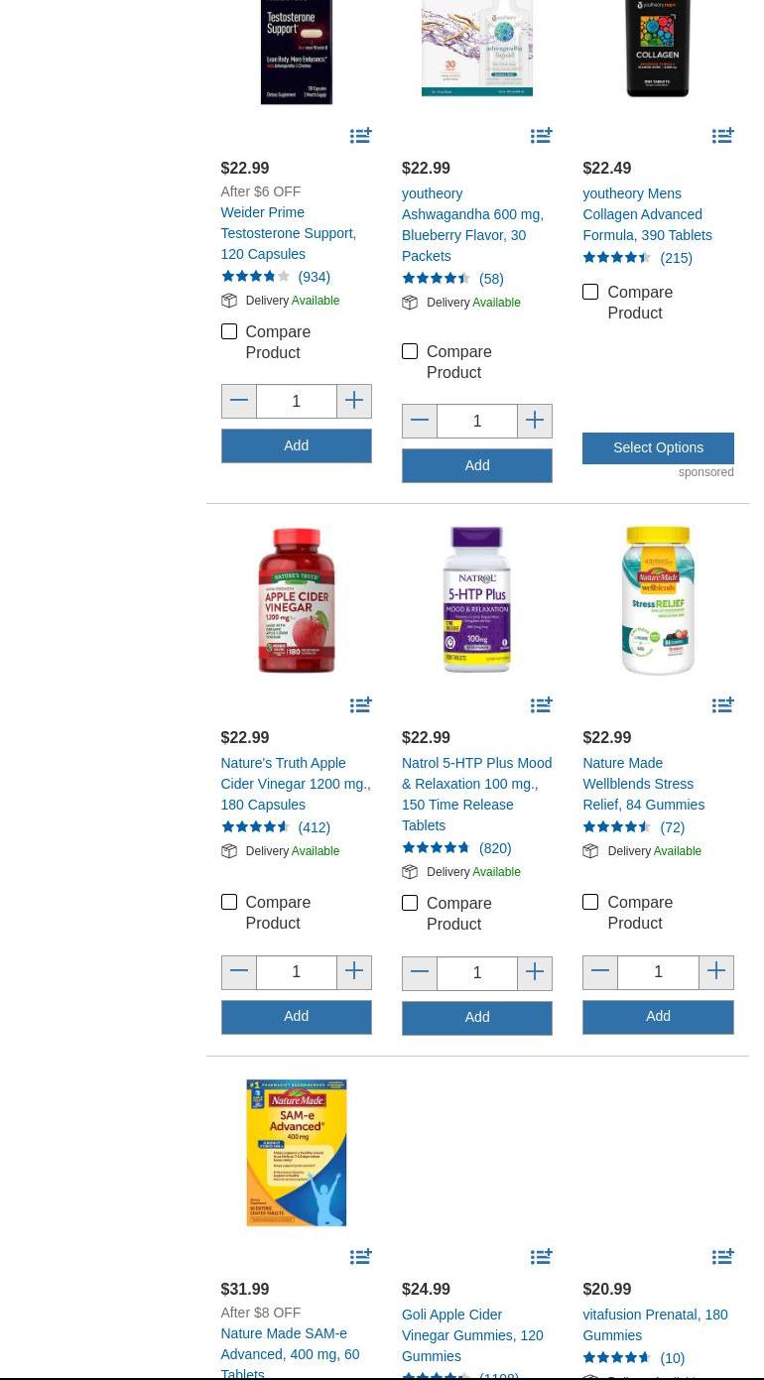This screenshot has width=764, height=1380.
Task: Add Weider Prime Testosterone Support to list
Action: pyautogui.click(x=361, y=135)
